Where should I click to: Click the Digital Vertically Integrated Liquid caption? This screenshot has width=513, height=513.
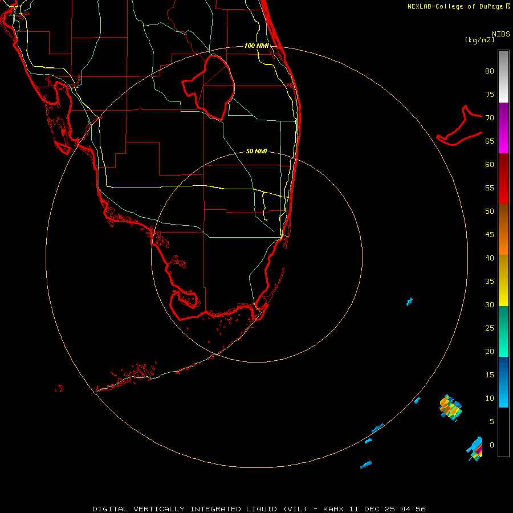coord(259,509)
